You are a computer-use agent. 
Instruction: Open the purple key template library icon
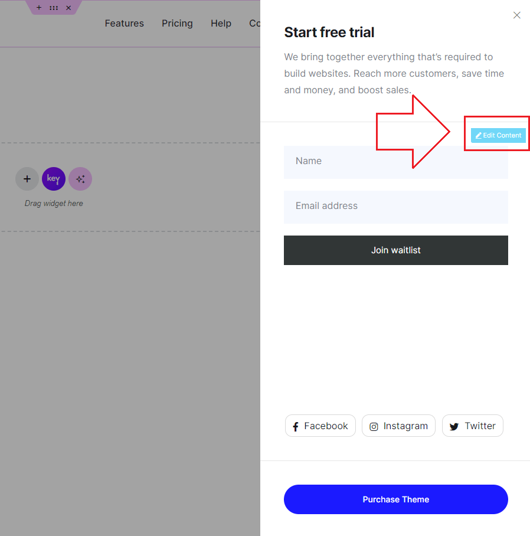(54, 179)
